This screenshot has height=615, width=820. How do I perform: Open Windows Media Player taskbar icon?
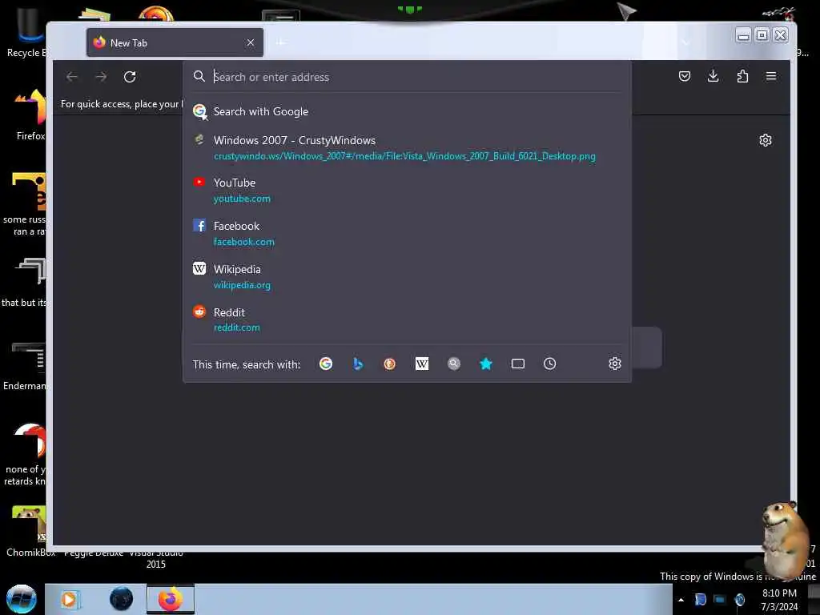[69, 599]
